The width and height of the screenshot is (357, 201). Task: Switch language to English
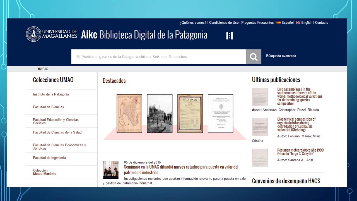[x=307, y=23]
